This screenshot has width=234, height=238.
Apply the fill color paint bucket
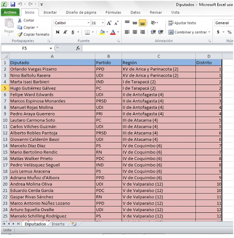(102, 32)
